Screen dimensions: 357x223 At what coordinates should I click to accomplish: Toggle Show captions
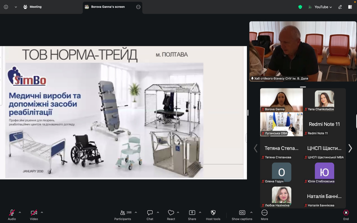(x=242, y=215)
